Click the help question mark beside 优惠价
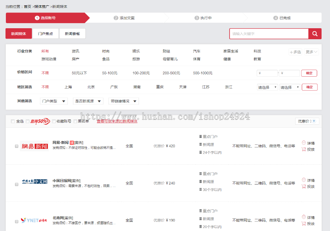This screenshot has height=231, width=330. point(314,121)
